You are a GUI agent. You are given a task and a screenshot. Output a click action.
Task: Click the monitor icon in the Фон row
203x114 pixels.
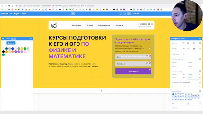click(188, 104)
